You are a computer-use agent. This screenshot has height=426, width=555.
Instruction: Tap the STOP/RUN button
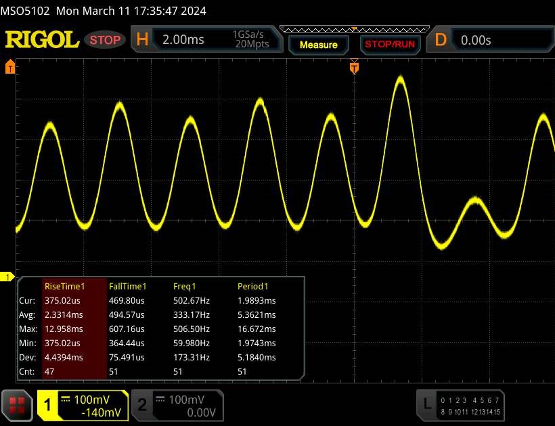coord(390,45)
